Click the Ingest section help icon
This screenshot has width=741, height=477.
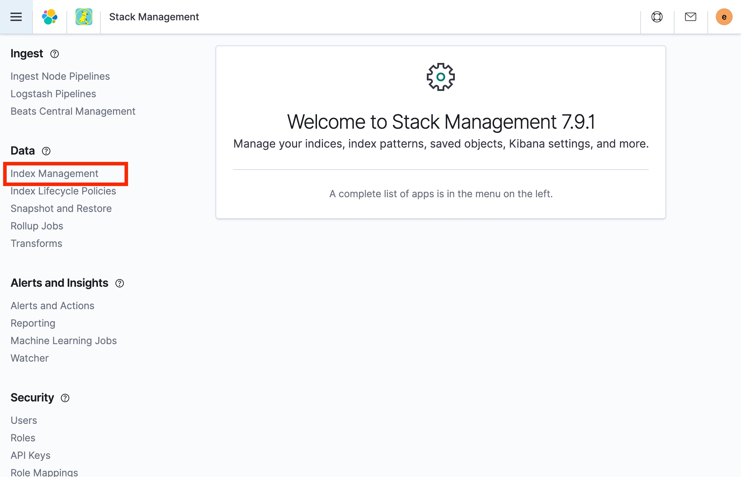[x=55, y=54]
